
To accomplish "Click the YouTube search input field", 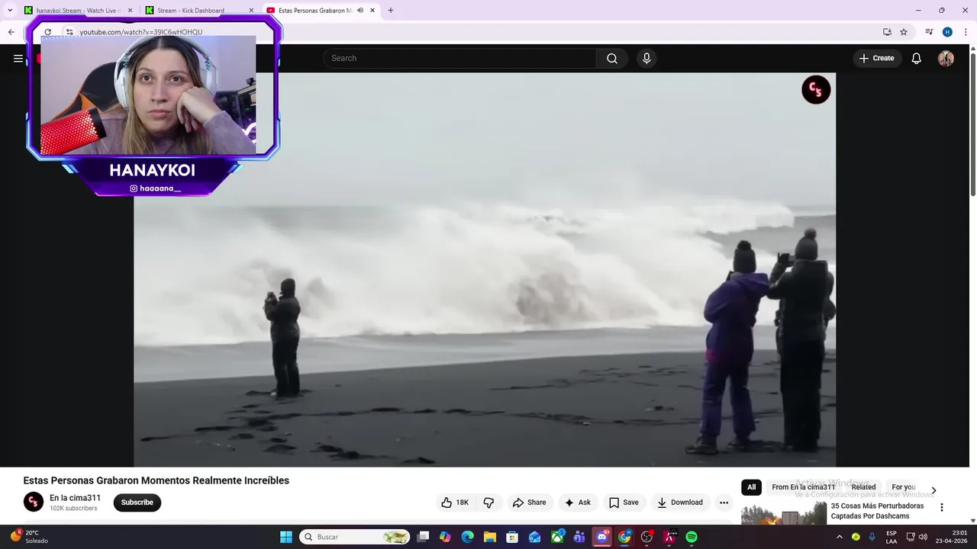I will coord(460,59).
